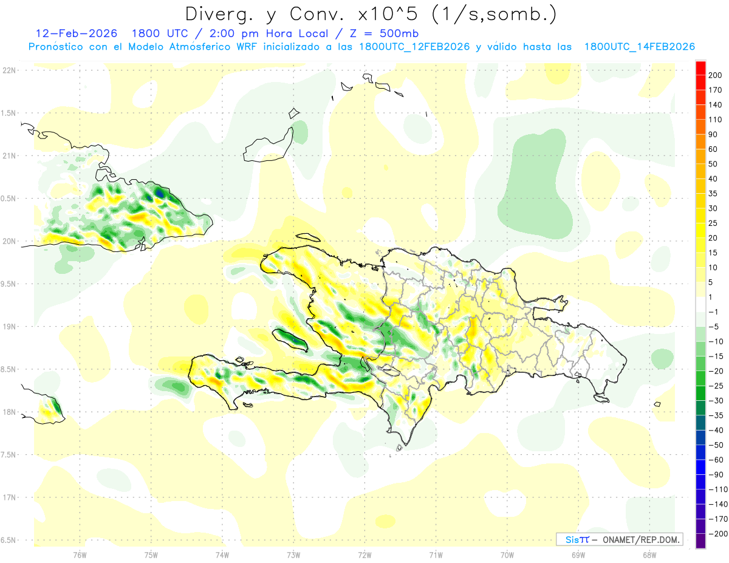The height and width of the screenshot is (563, 729).
Task: Select the blue colorbar segment between -60 and -90
Action: pos(700,467)
